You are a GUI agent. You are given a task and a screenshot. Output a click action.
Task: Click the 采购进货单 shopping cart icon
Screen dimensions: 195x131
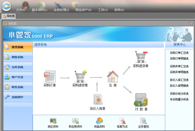[x=80, y=77]
